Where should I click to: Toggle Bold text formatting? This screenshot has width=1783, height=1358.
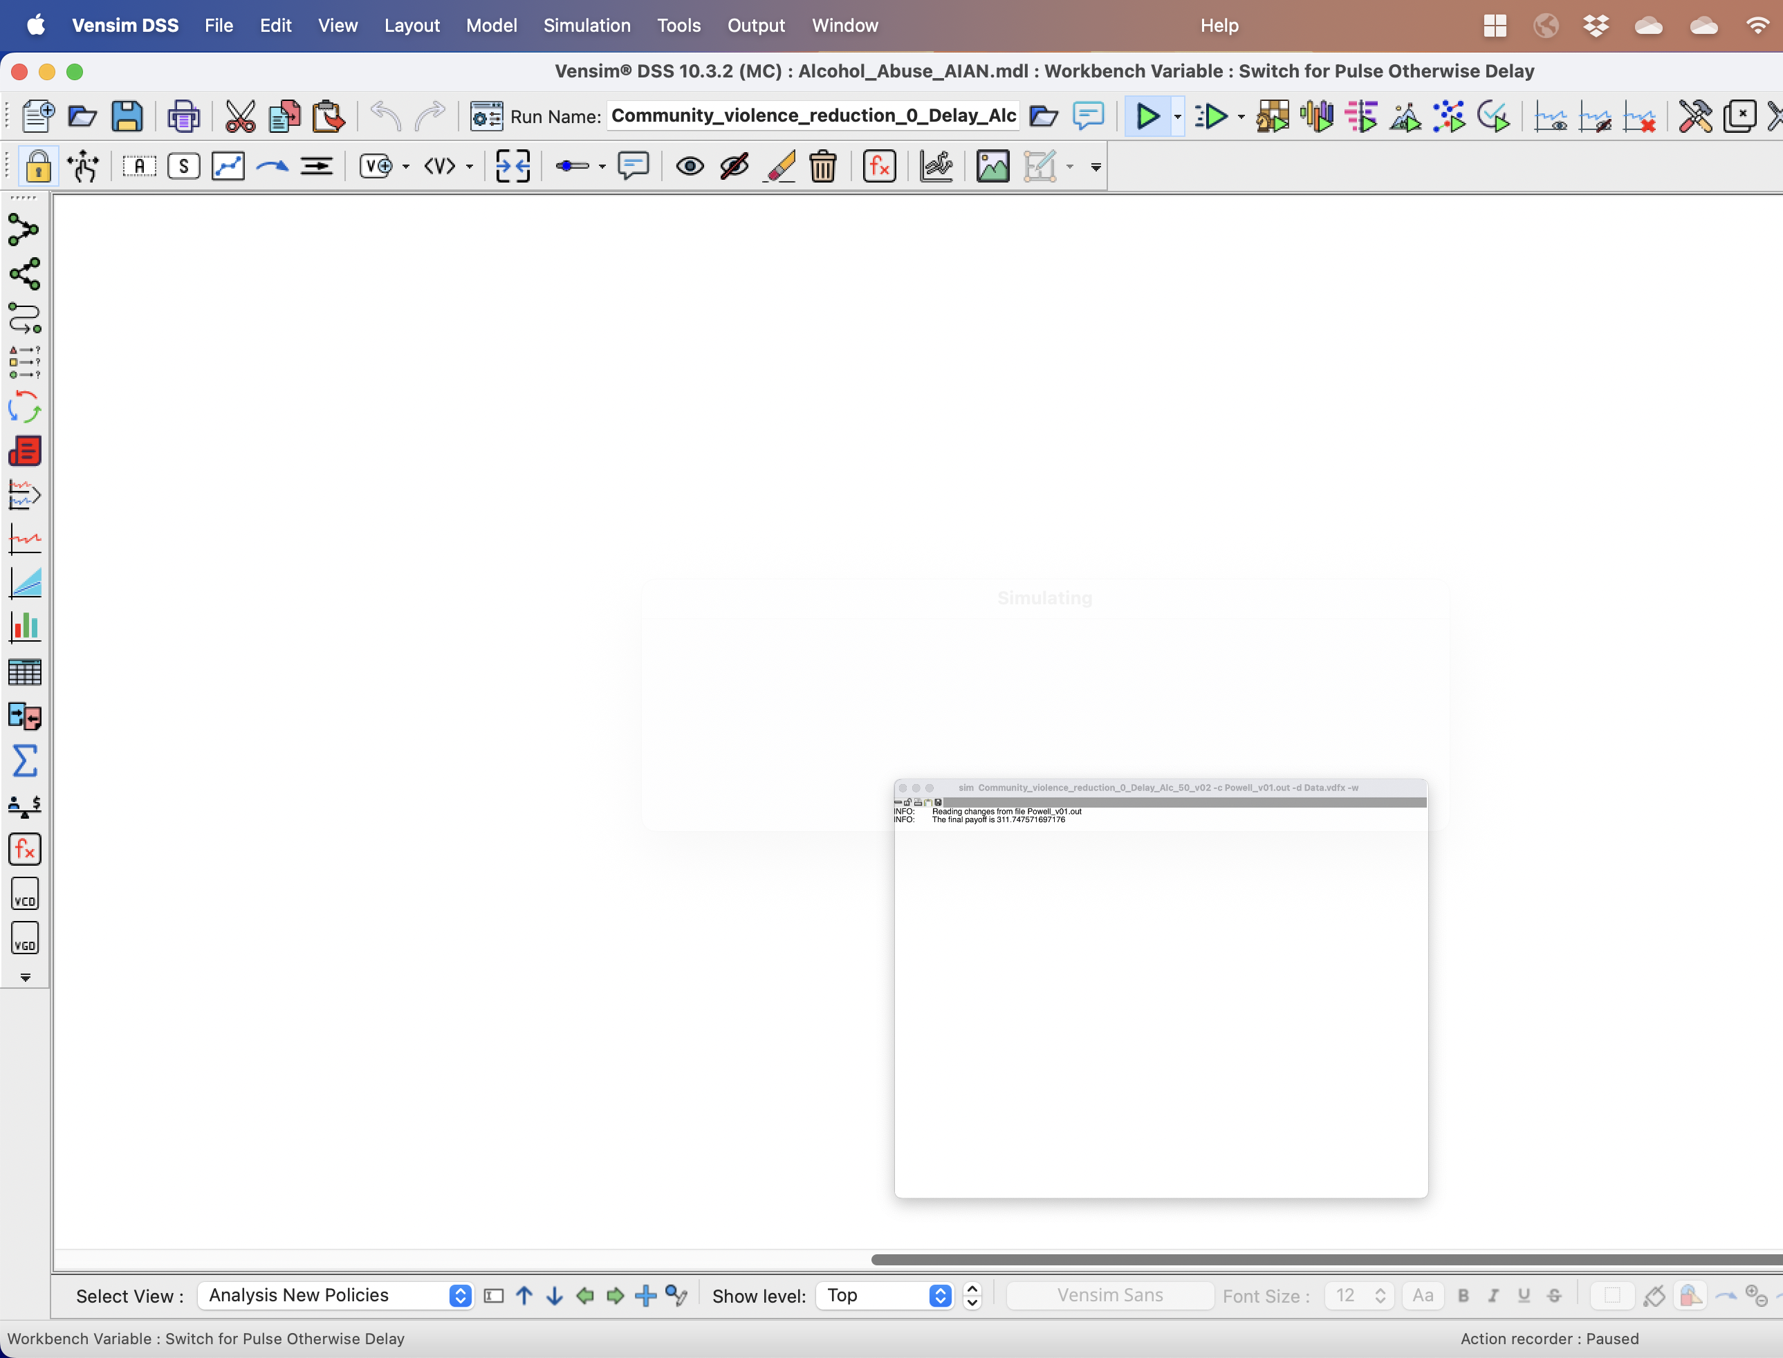(x=1463, y=1296)
